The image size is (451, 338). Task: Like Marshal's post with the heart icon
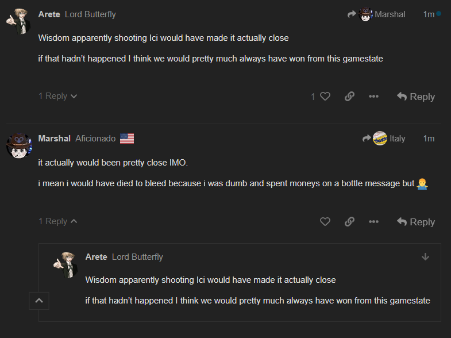coord(325,222)
